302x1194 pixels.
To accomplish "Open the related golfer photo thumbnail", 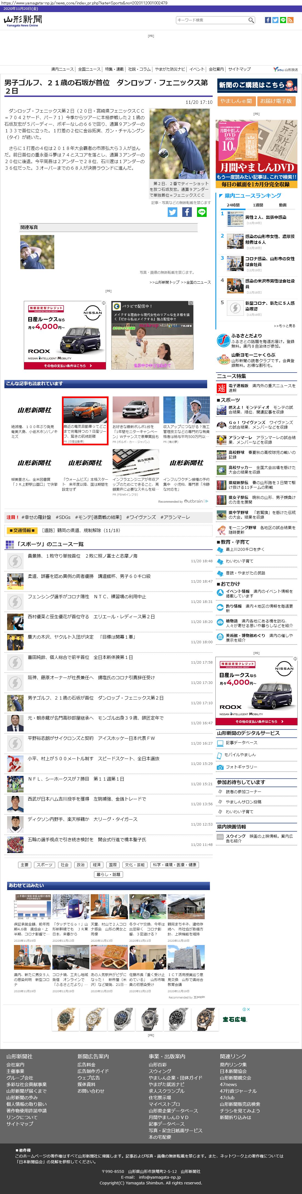I will coord(37,252).
